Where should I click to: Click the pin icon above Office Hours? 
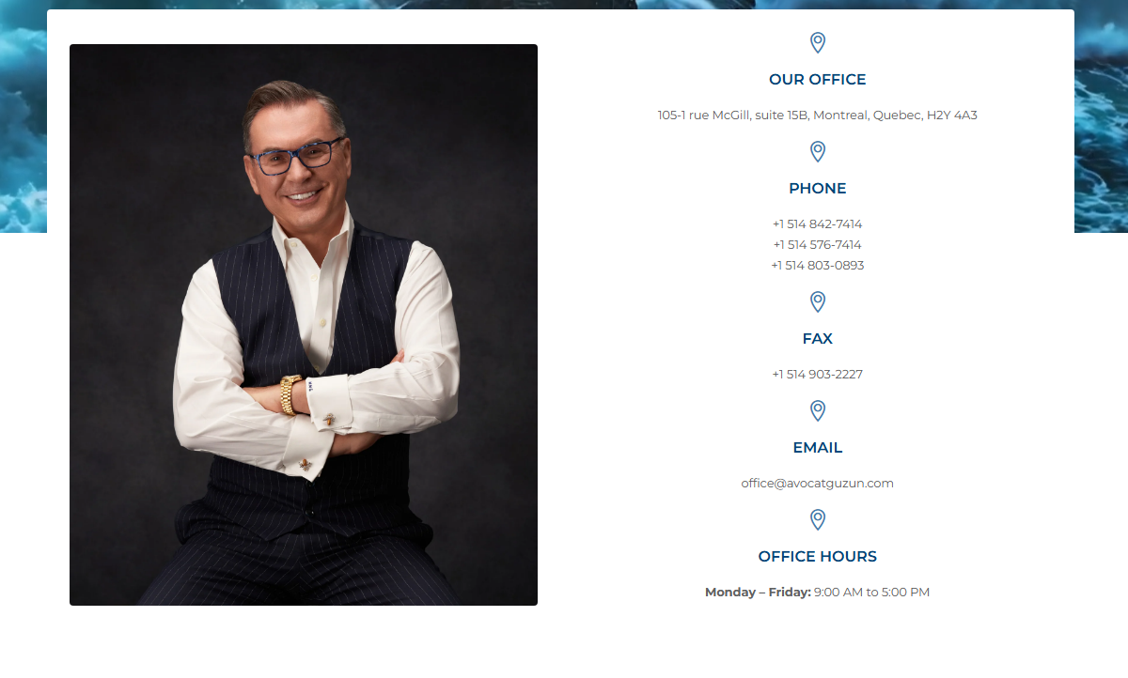pyautogui.click(x=818, y=520)
